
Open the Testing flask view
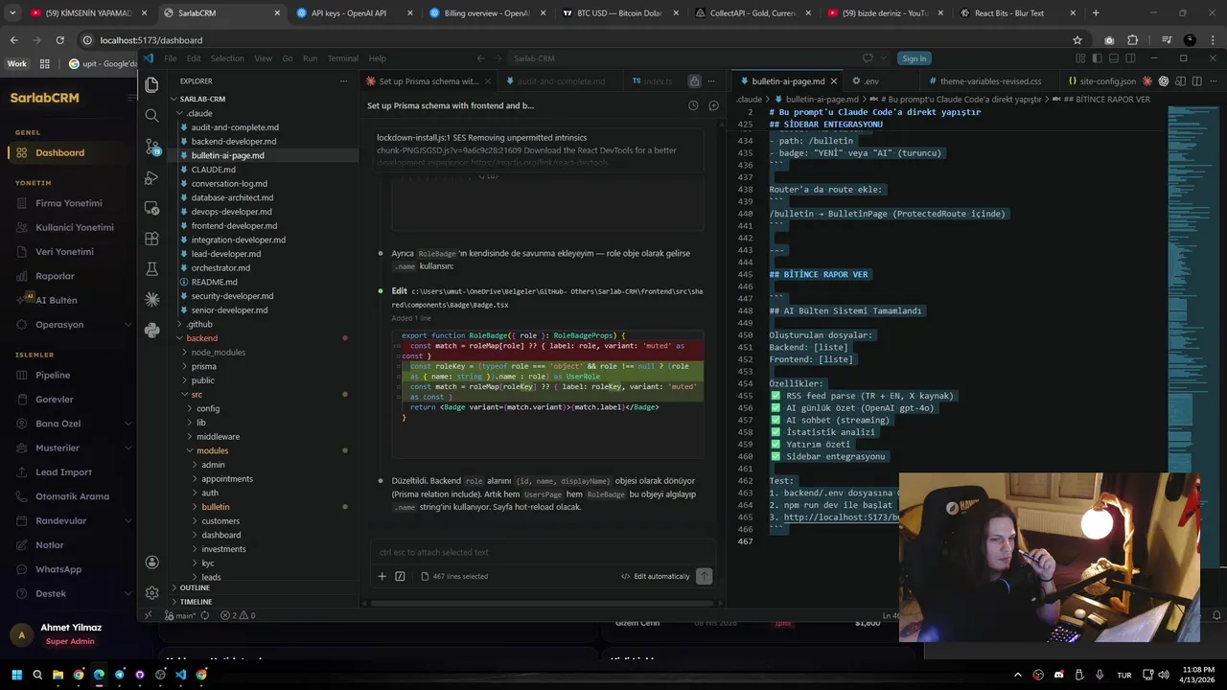(x=151, y=269)
